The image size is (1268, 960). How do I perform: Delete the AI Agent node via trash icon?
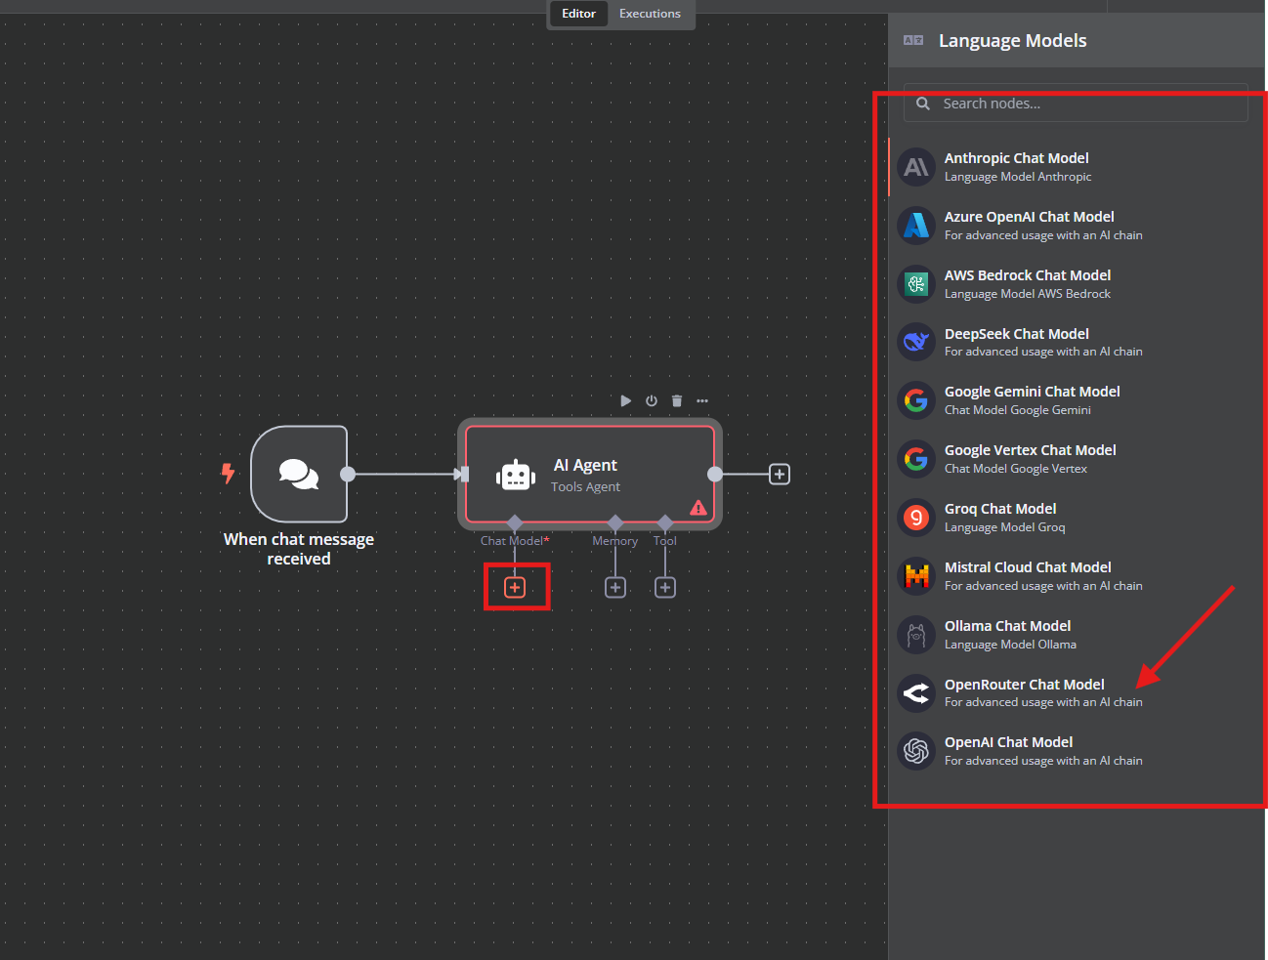677,400
